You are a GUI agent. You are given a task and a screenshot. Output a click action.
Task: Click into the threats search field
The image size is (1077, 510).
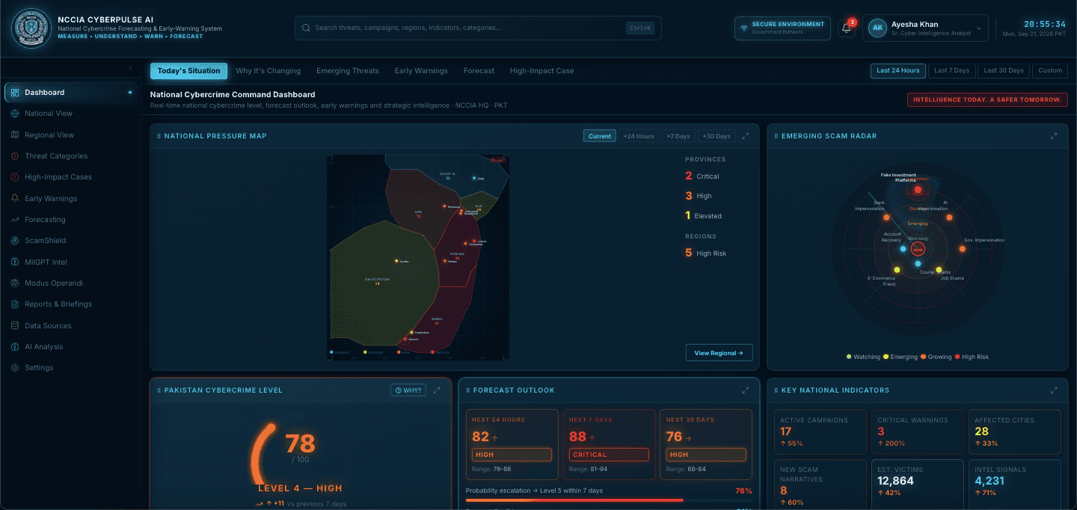478,28
